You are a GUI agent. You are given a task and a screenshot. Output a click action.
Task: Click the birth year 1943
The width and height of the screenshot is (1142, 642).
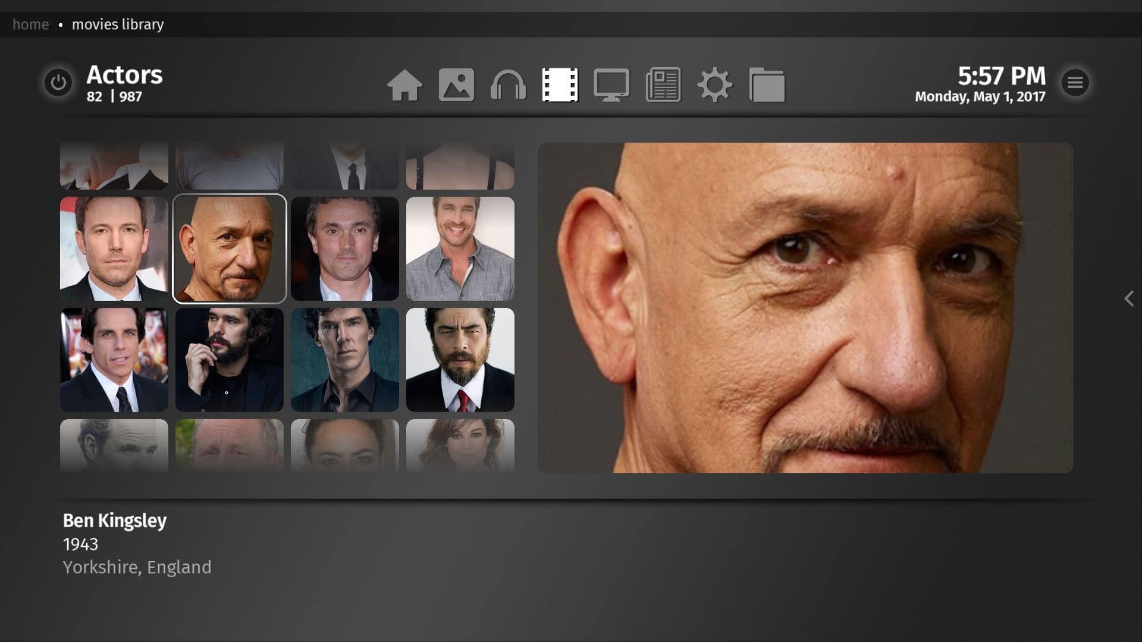[x=81, y=545]
